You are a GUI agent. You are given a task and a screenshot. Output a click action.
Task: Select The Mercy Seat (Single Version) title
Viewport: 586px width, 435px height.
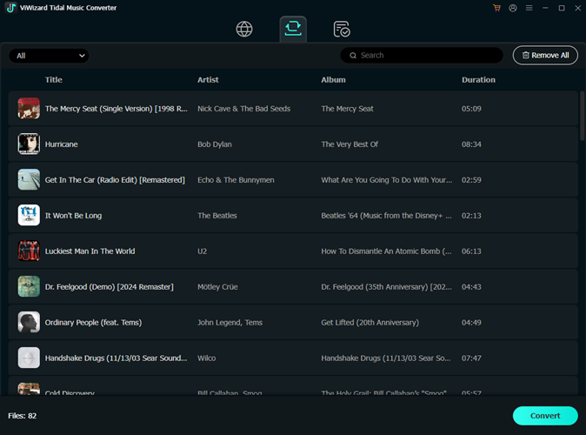(x=117, y=109)
